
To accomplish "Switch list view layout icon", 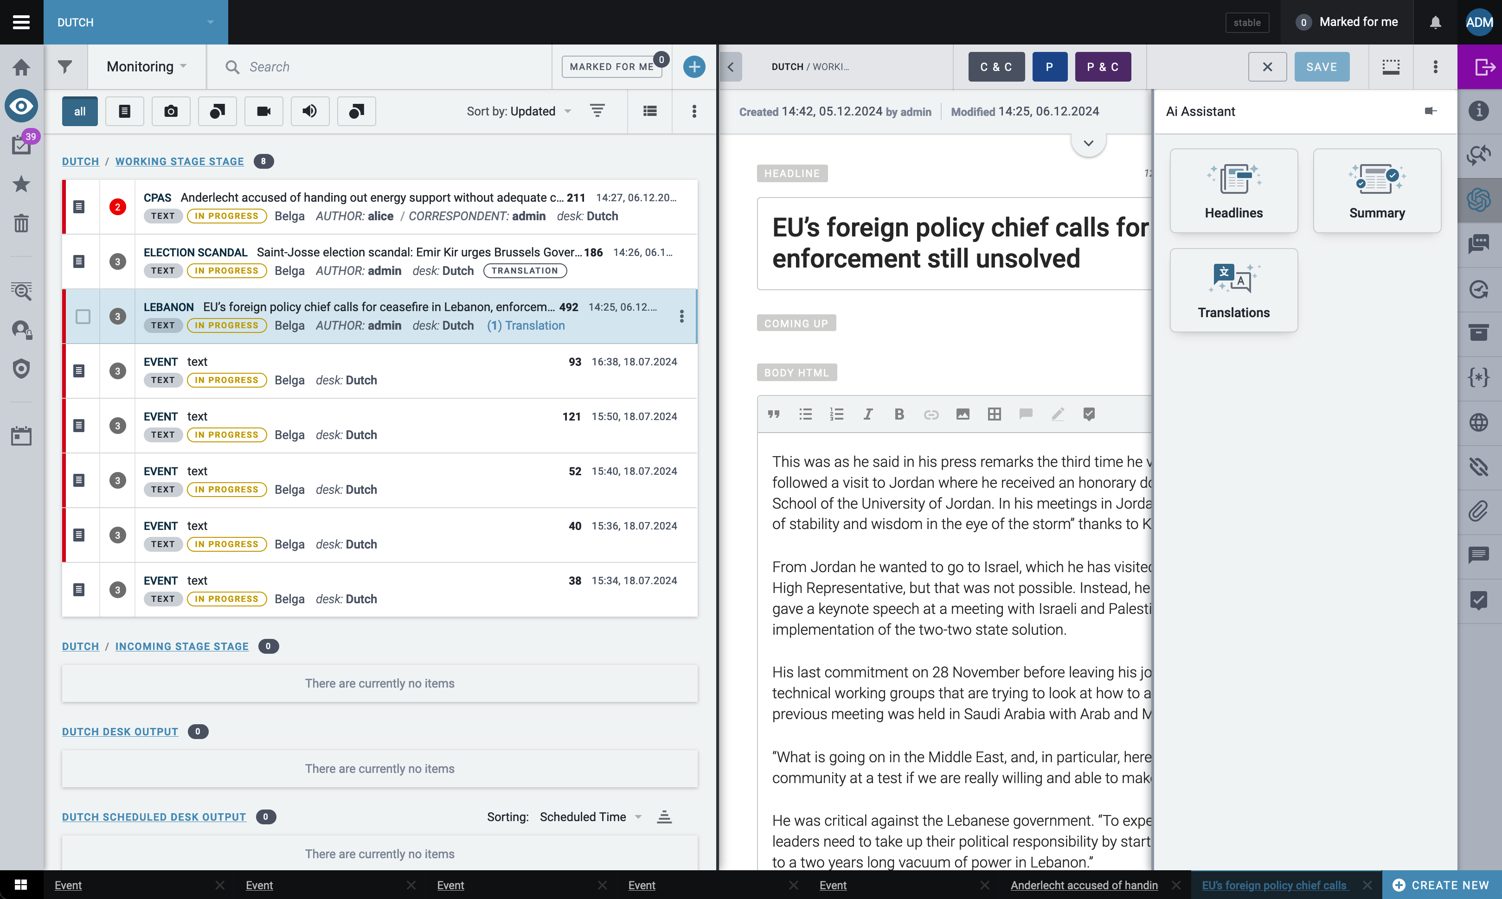I will click(649, 111).
